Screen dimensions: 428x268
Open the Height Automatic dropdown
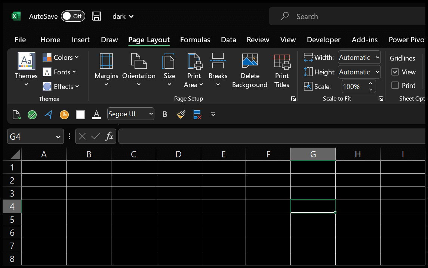[x=359, y=72]
